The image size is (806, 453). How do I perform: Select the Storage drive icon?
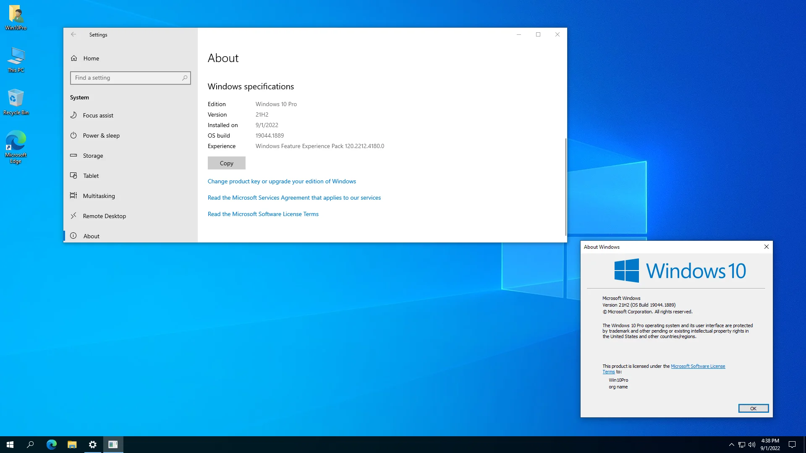click(x=73, y=155)
